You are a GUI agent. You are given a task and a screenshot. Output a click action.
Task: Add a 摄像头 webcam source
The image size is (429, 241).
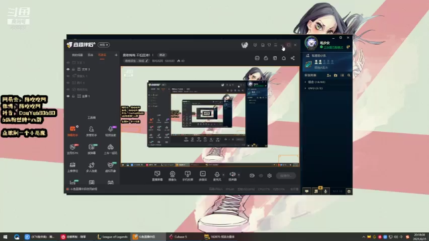[x=172, y=175]
